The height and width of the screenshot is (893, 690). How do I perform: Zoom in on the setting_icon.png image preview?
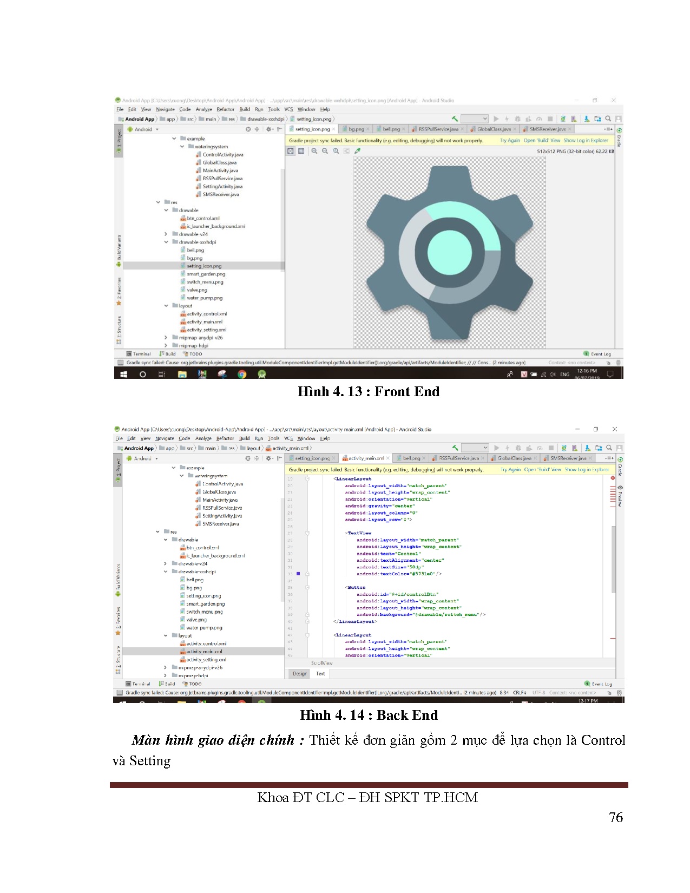(x=314, y=152)
